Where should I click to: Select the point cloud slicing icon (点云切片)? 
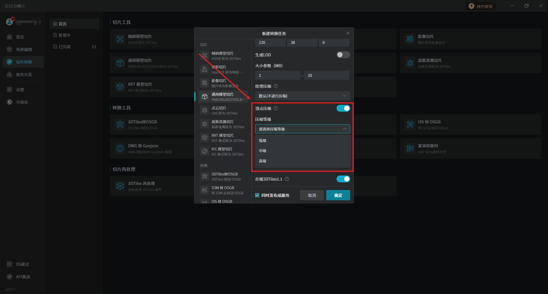(x=205, y=110)
